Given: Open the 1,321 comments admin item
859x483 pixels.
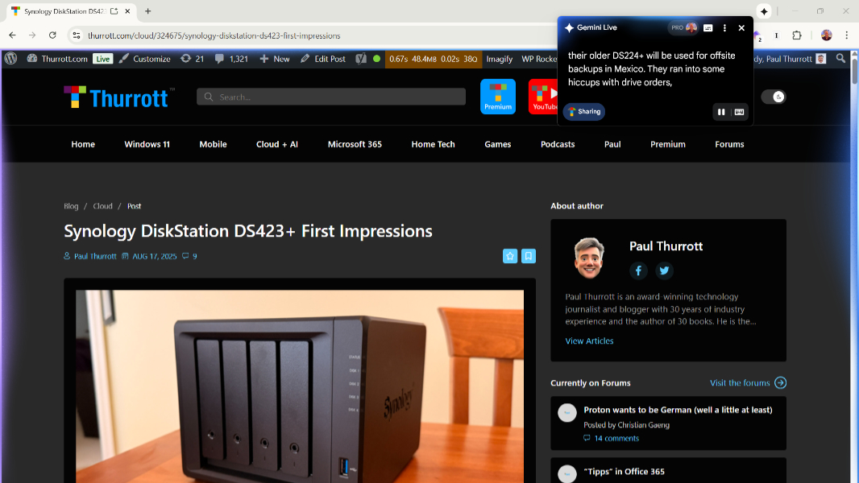Looking at the screenshot, I should [x=231, y=59].
